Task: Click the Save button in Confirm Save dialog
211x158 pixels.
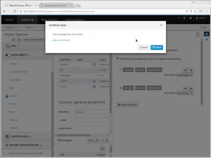Action: 157,47
